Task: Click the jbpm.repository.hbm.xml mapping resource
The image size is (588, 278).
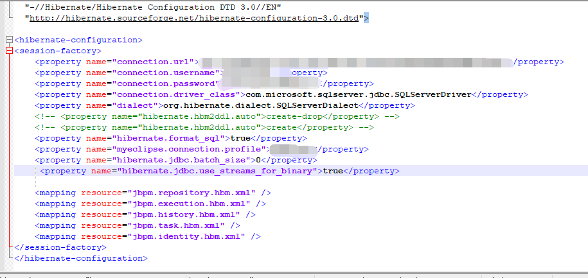Action: pyautogui.click(x=192, y=193)
